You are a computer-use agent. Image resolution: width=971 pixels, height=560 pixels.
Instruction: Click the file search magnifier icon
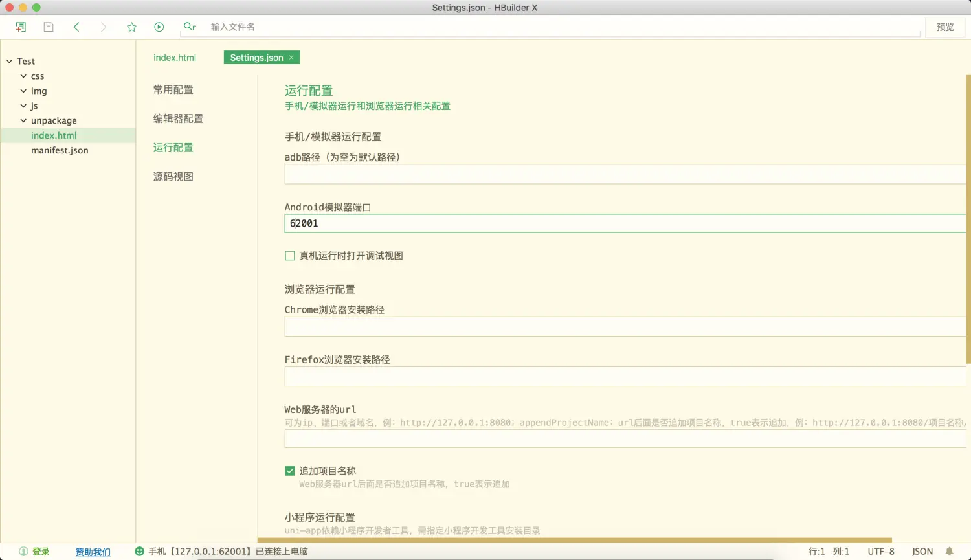[x=189, y=27]
